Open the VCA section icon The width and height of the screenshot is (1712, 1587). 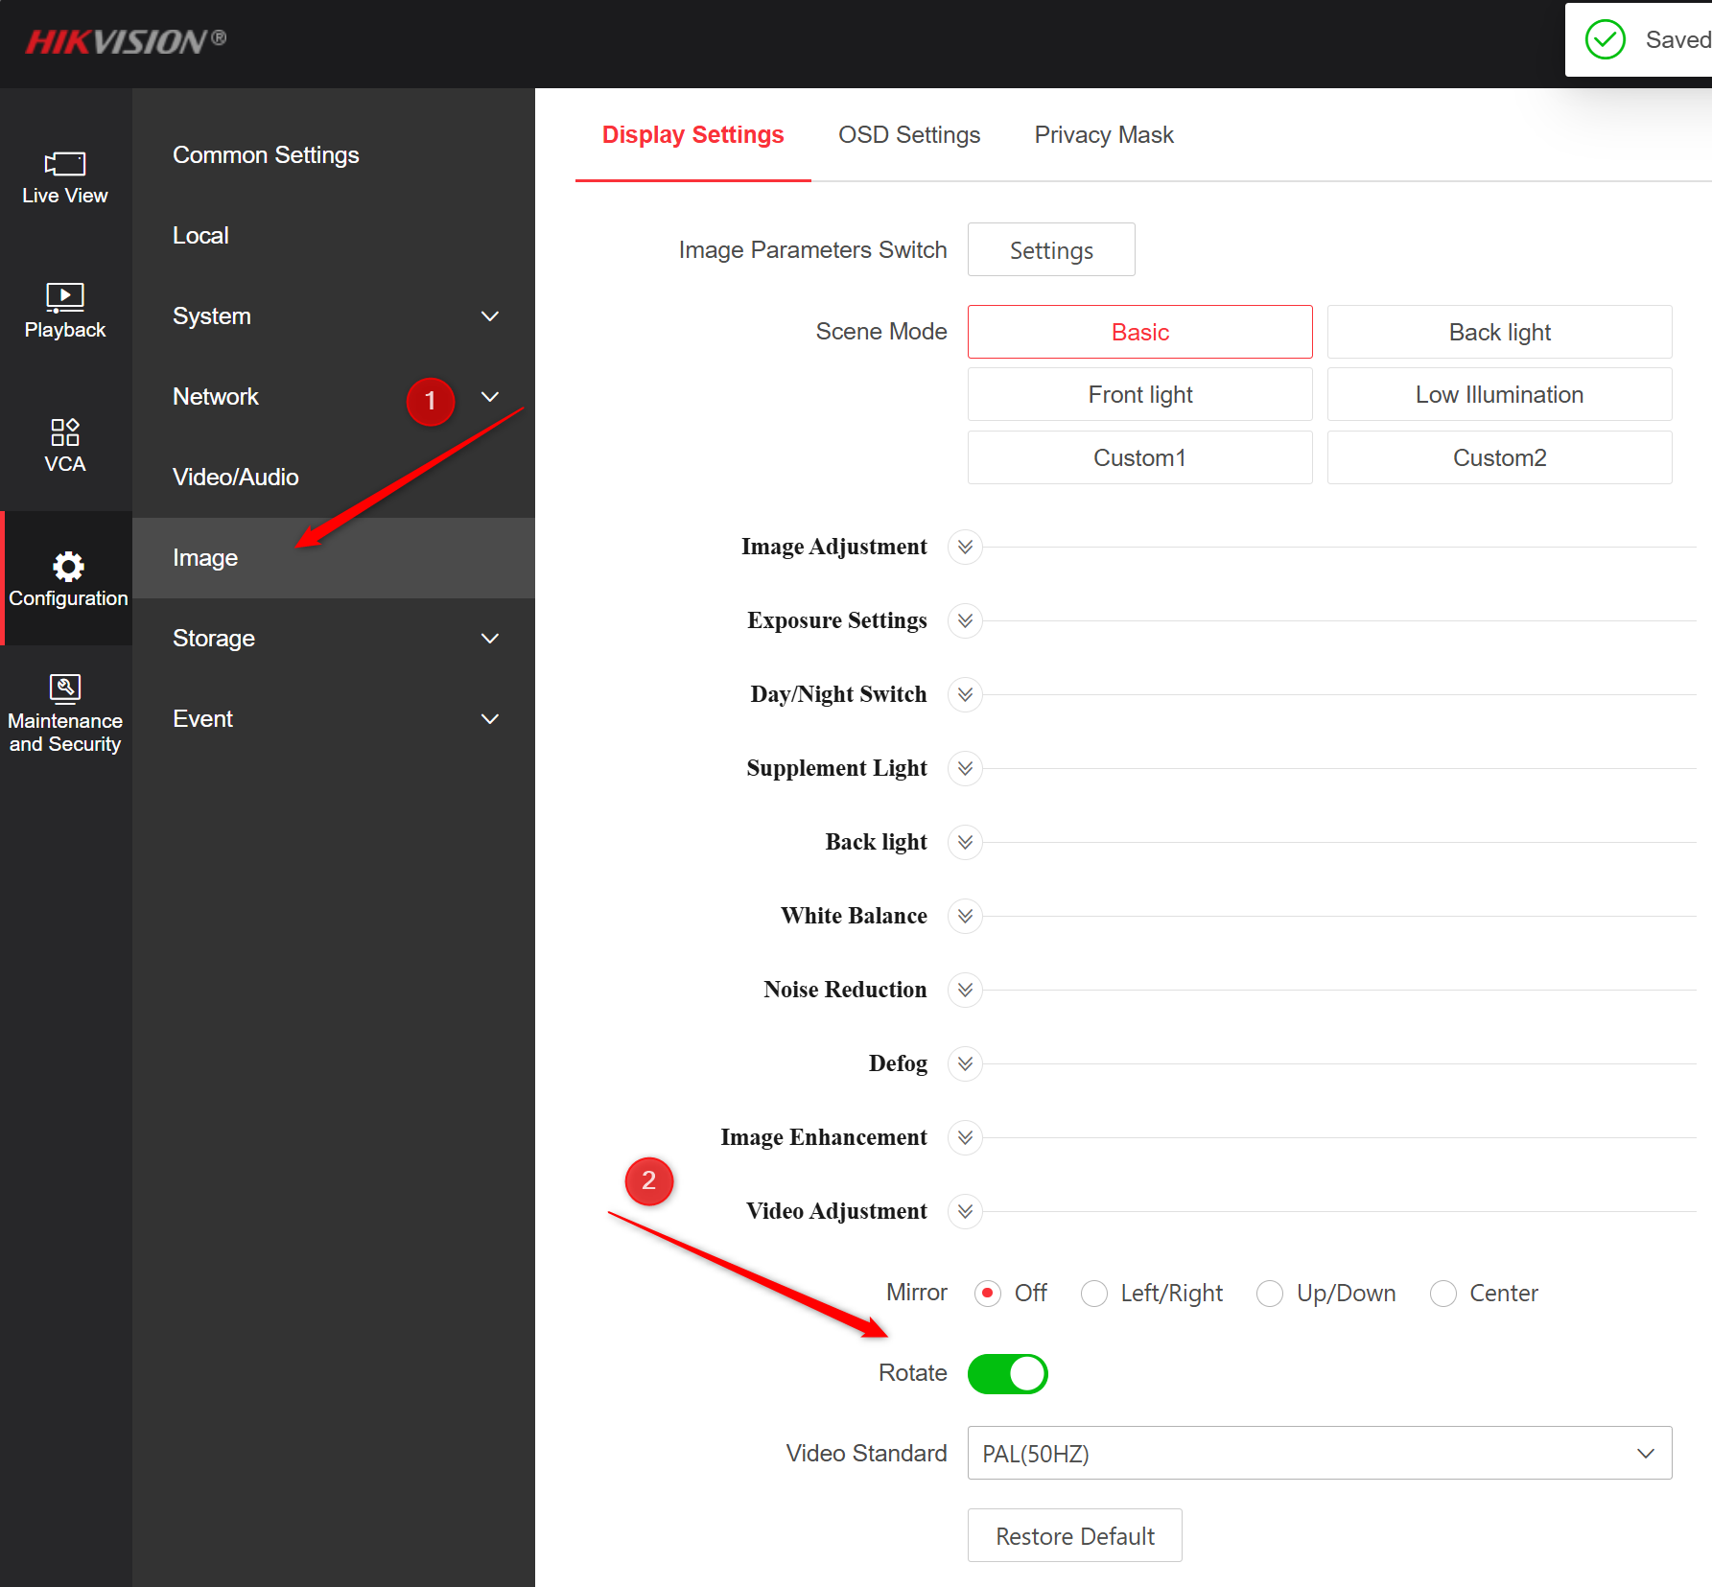pos(65,432)
